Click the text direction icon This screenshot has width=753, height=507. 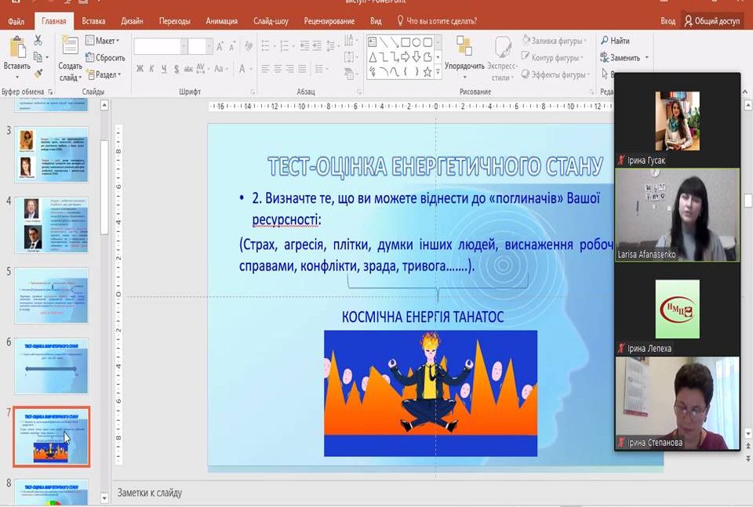coord(349,41)
